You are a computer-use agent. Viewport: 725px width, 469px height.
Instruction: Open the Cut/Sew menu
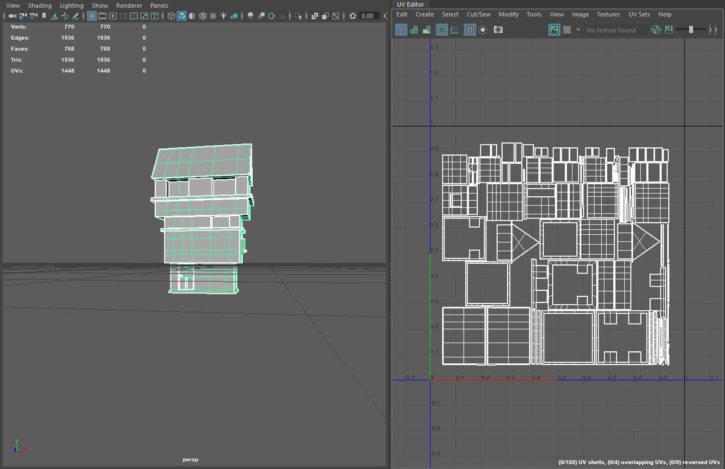click(478, 14)
